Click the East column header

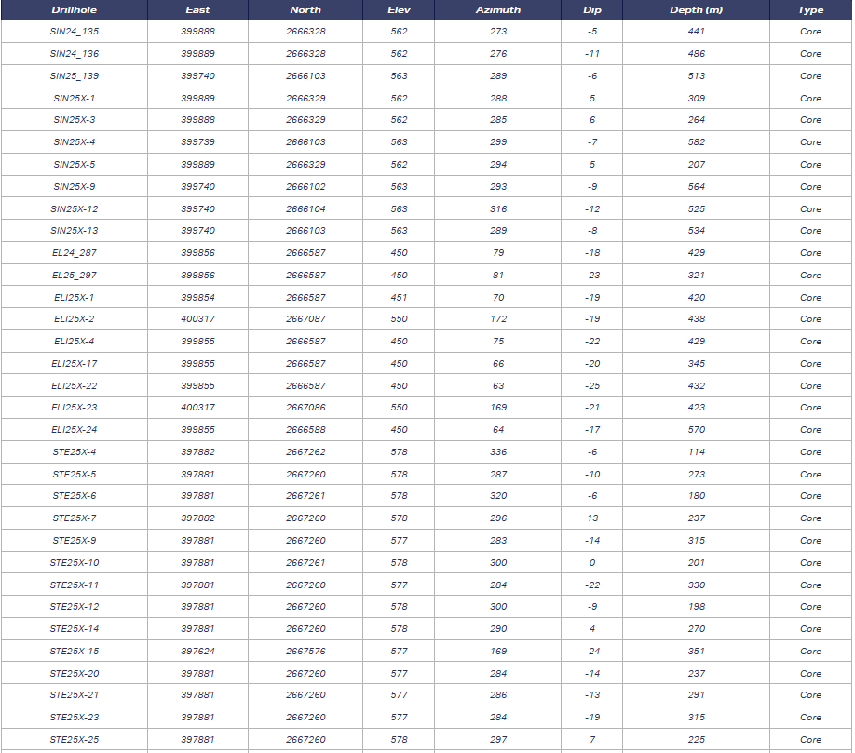(197, 10)
